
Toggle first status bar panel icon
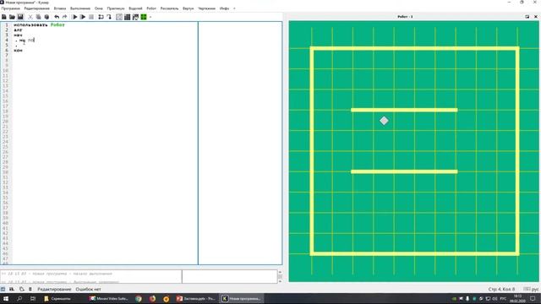pos(3,289)
